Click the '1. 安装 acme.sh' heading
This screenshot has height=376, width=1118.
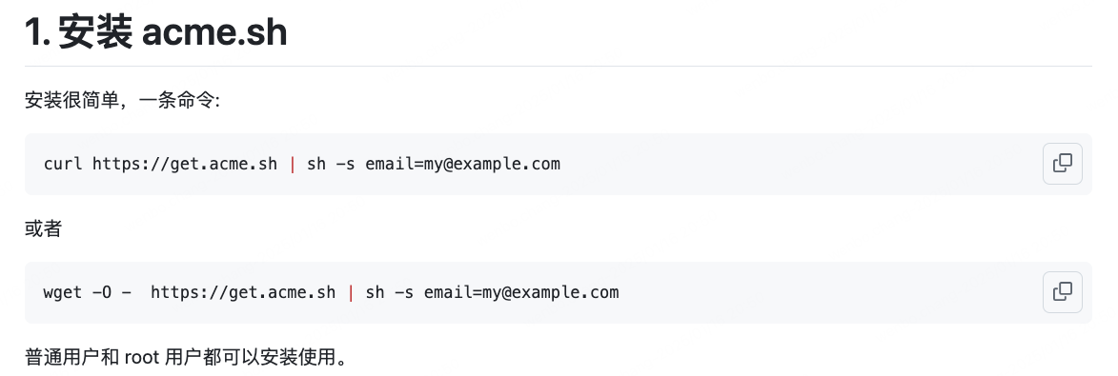click(x=156, y=32)
